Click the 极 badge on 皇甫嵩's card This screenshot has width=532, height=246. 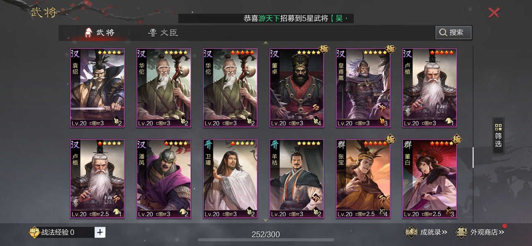(390, 49)
